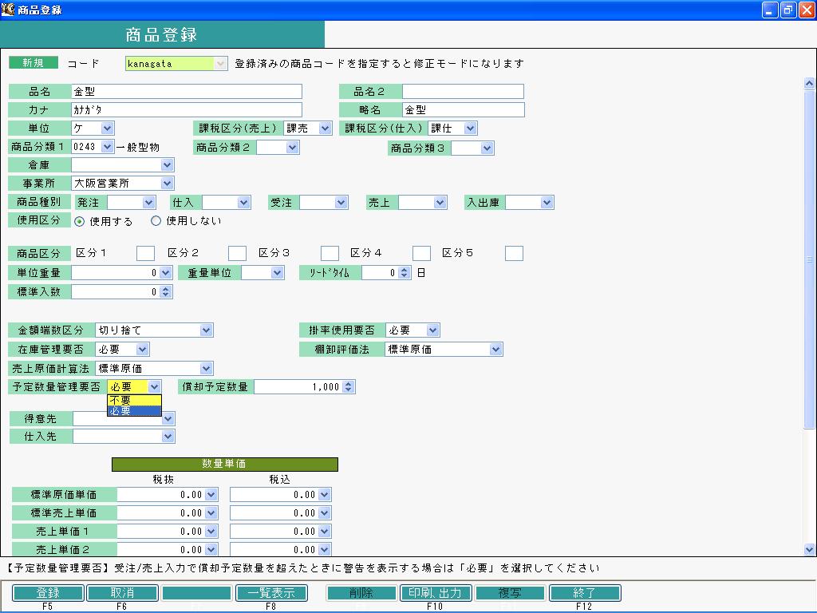Screen dimensions: 817x613
Task: Click the 一覧表示 F8 button
Action: (271, 593)
